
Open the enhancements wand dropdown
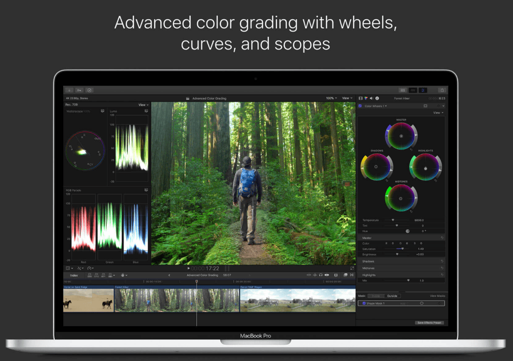(80, 268)
